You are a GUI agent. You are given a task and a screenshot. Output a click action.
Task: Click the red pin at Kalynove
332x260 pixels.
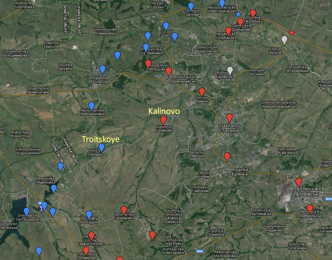pyautogui.click(x=163, y=120)
